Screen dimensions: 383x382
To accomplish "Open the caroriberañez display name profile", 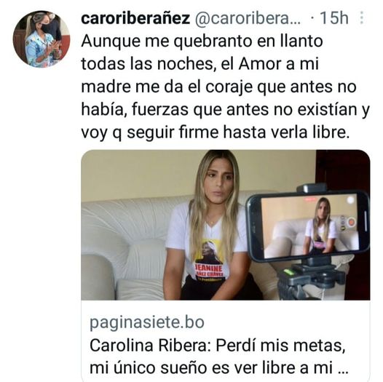I will [x=135, y=18].
